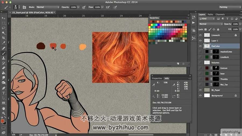Choose the Eraser tool
Image resolution: width=242 pixels, height=136 pixels.
[x=3, y=68]
